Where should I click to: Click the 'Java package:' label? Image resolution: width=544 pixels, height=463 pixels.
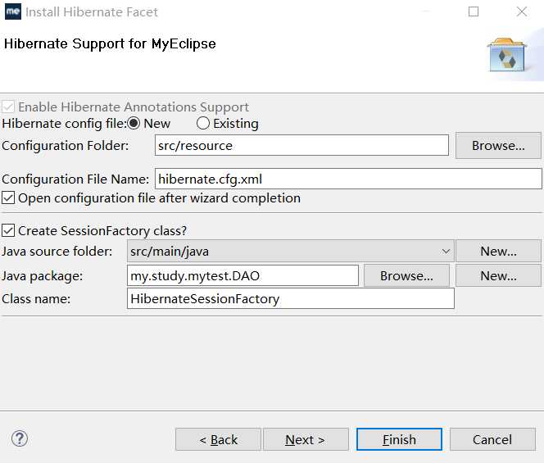pyautogui.click(x=43, y=276)
